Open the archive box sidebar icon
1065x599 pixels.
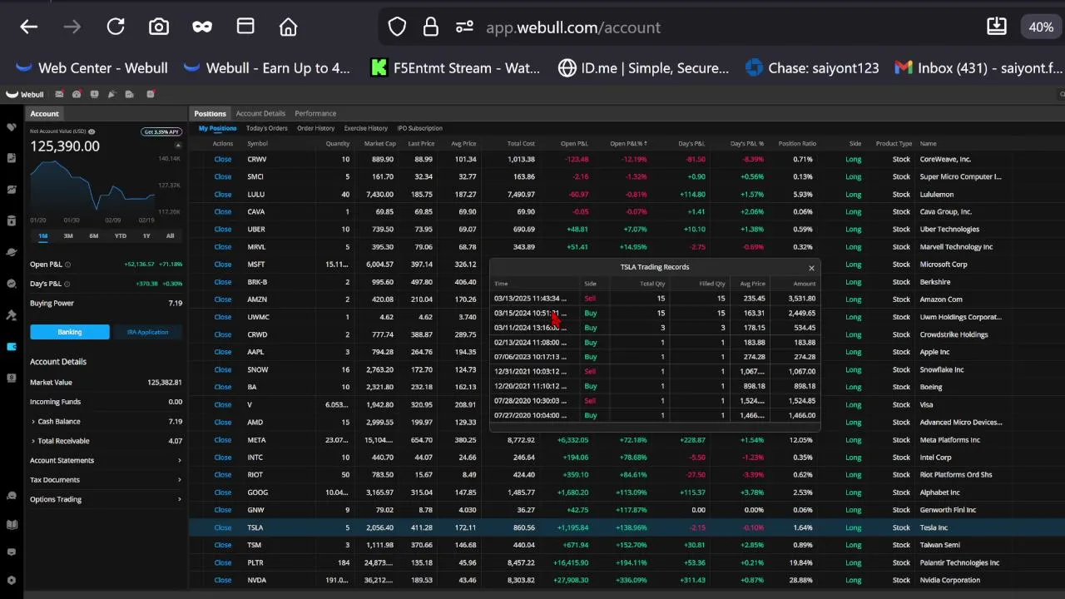[12, 221]
